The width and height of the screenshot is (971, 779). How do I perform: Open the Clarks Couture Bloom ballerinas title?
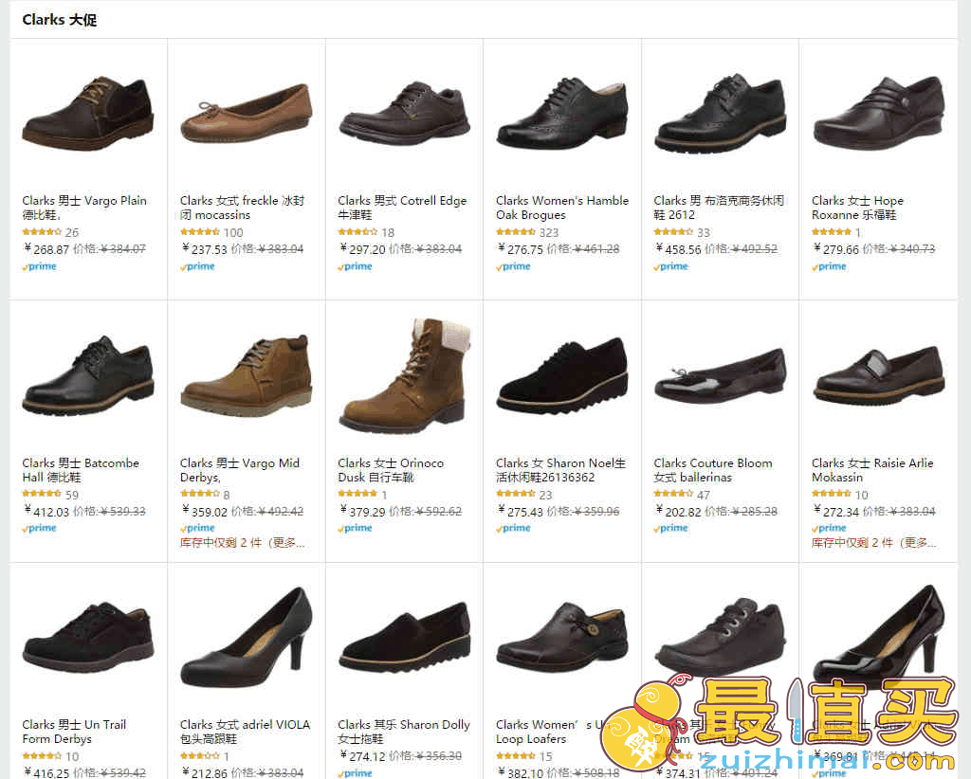[713, 470]
